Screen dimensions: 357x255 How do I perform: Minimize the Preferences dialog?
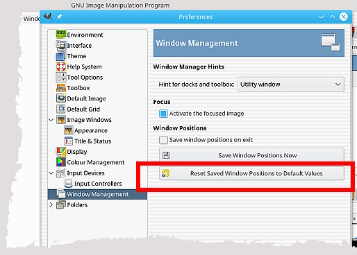(x=321, y=17)
